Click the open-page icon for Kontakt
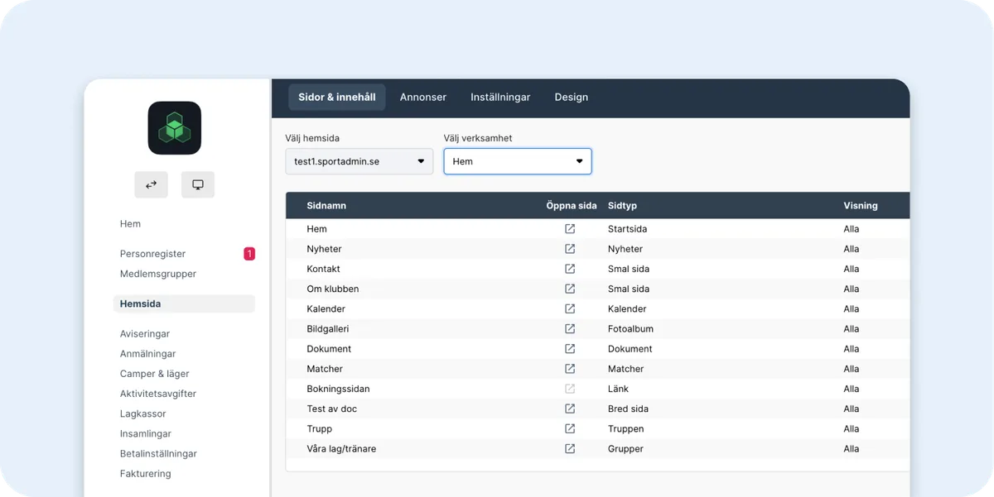The height and width of the screenshot is (497, 994). [x=570, y=269]
